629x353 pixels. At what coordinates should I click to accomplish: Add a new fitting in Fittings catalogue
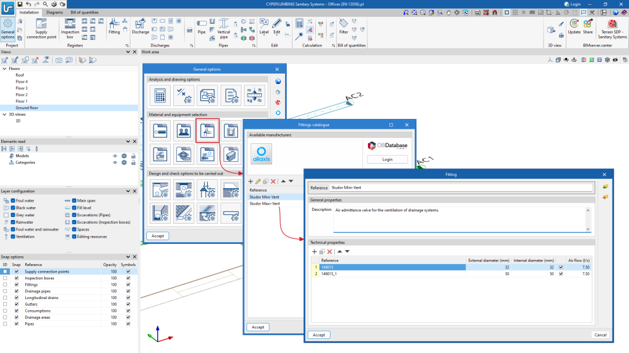point(251,181)
